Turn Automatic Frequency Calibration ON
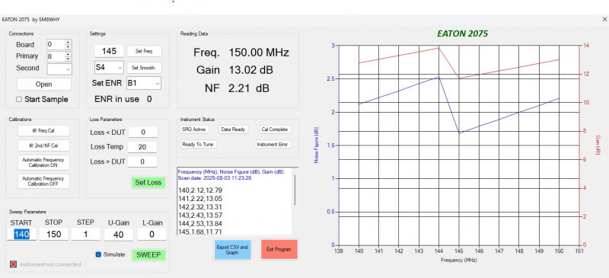Image resolution: width=609 pixels, height=278 pixels. pyautogui.click(x=43, y=162)
